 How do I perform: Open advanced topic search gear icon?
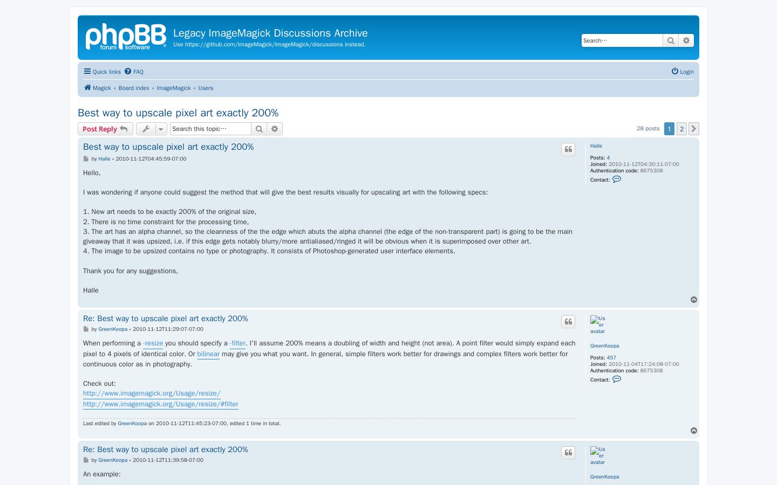pos(275,129)
